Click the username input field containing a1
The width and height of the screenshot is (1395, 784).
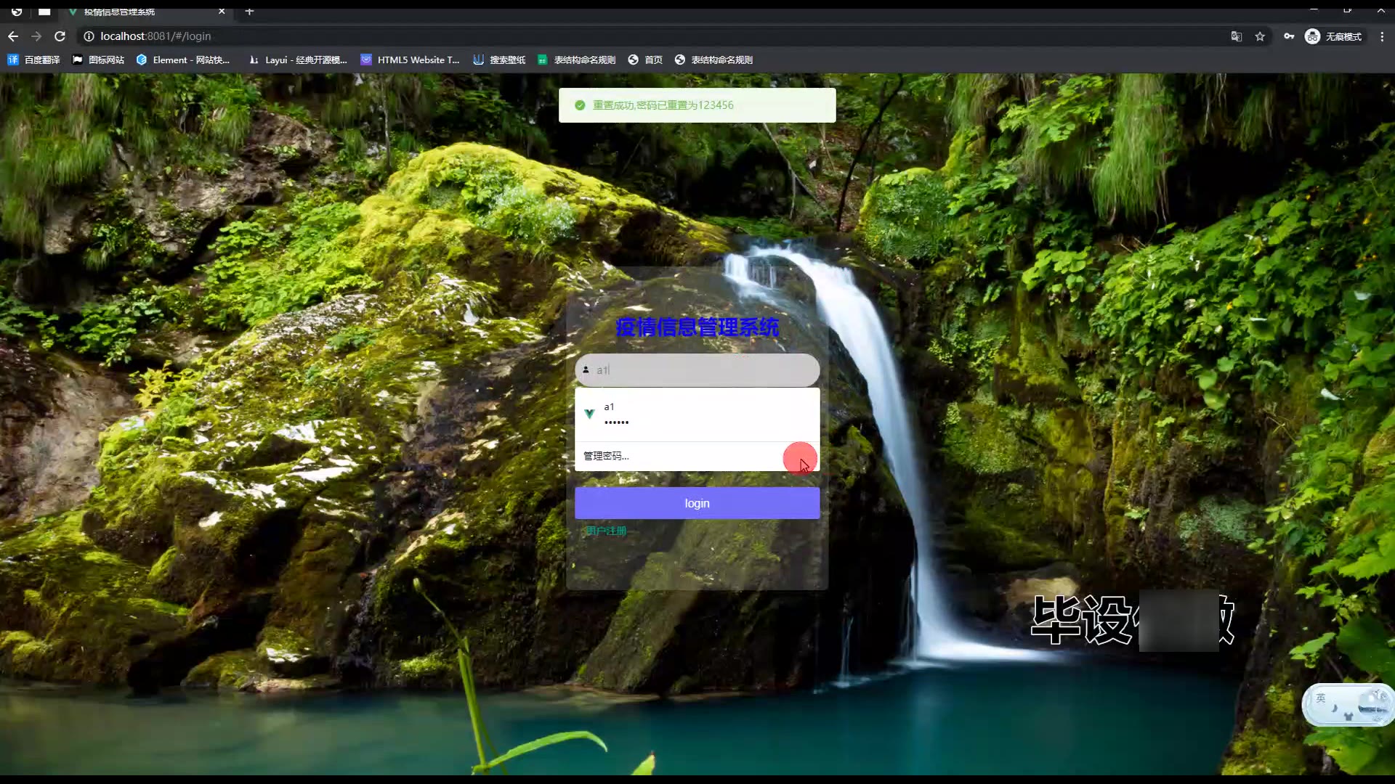point(697,370)
